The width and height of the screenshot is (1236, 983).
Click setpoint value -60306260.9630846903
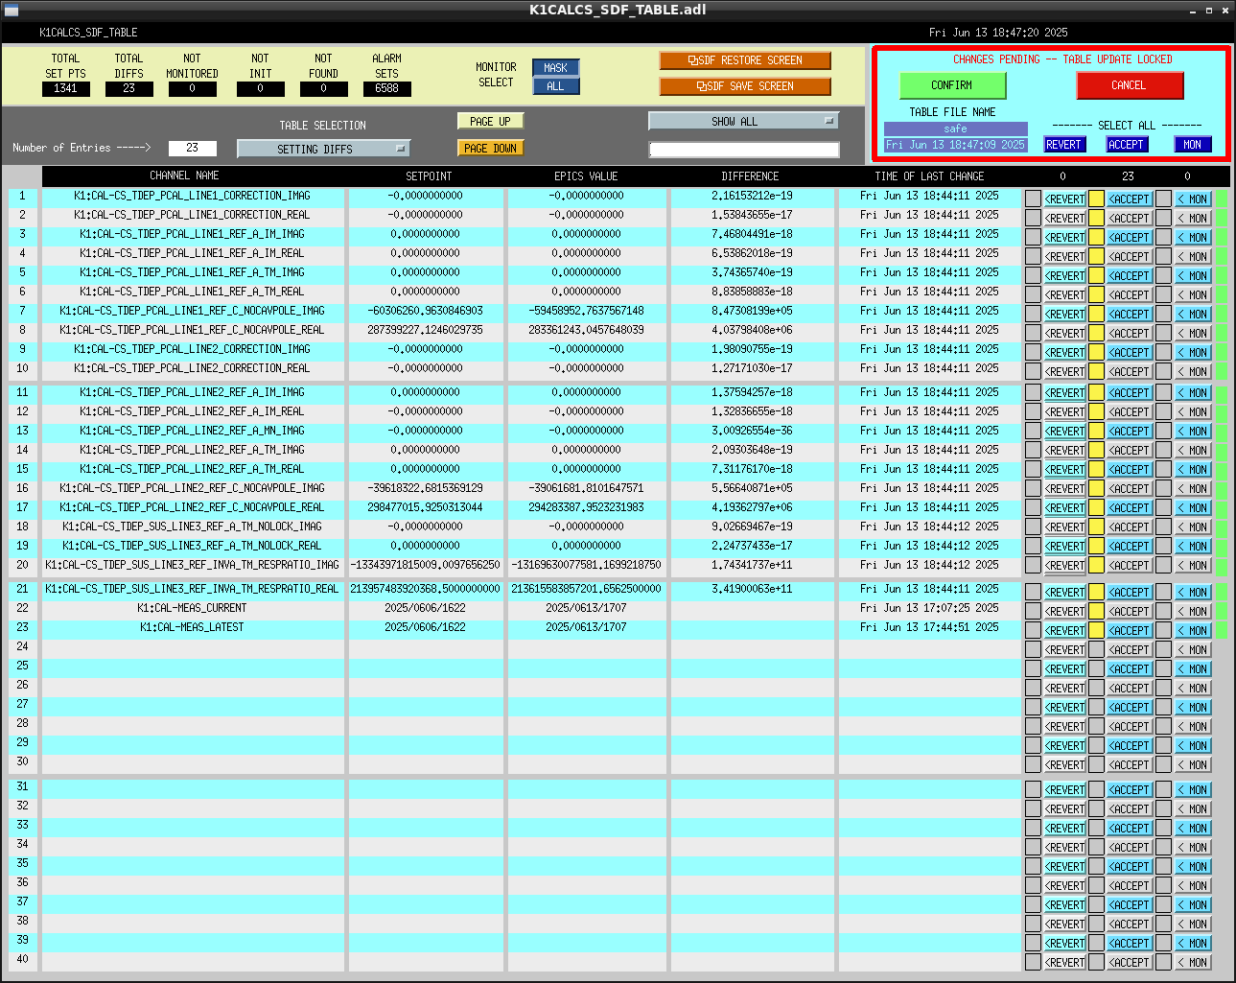coord(425,311)
